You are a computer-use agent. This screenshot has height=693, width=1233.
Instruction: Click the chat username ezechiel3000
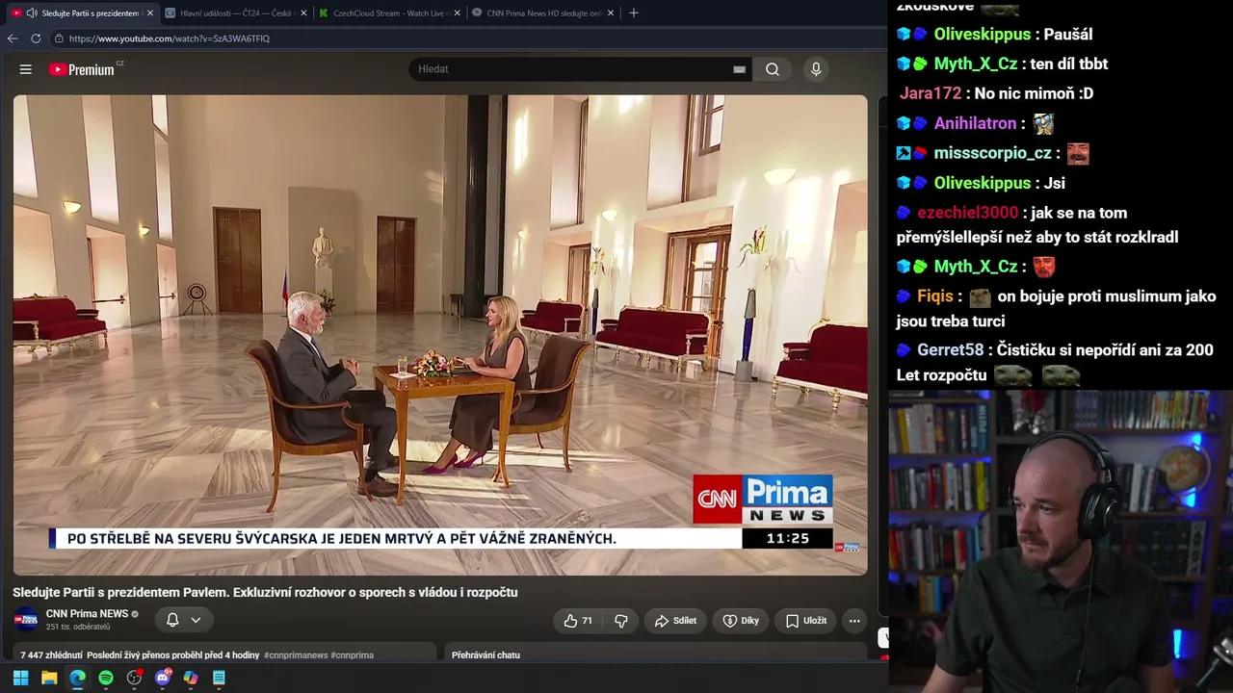pyautogui.click(x=967, y=213)
